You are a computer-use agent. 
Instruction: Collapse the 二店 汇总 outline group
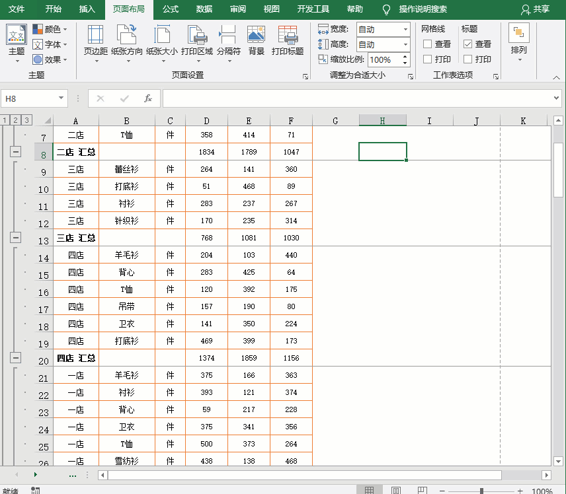(16, 153)
